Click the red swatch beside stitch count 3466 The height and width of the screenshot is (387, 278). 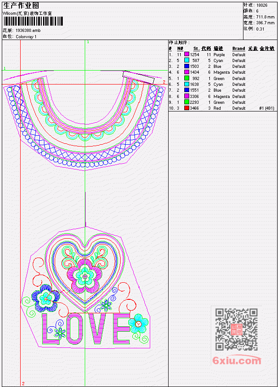[187, 108]
